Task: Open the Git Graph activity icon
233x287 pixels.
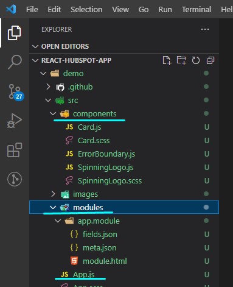Action: (x=15, y=179)
